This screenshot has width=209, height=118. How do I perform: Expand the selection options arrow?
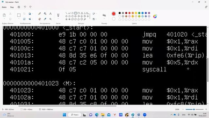[19, 19]
